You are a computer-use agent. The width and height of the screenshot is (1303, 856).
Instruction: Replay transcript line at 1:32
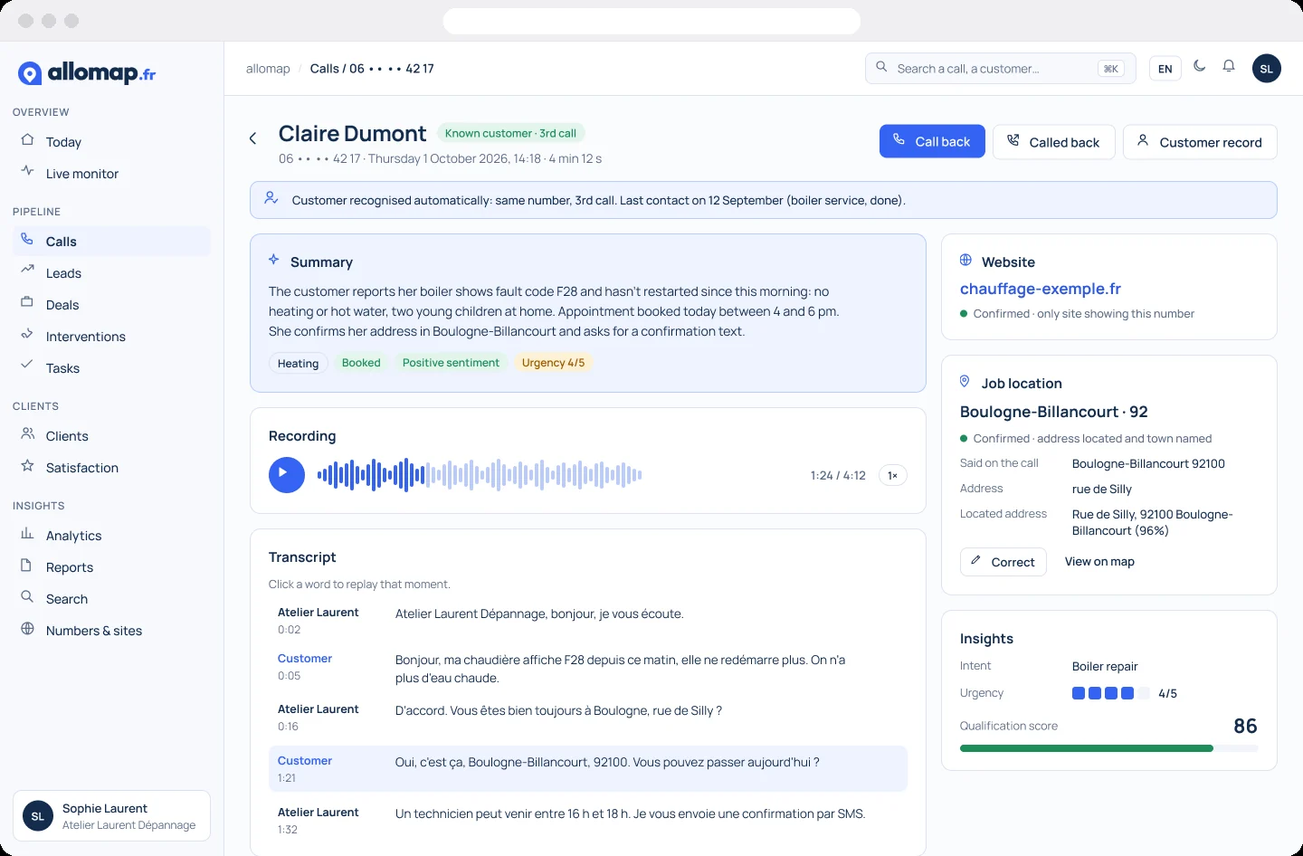pyautogui.click(x=588, y=821)
